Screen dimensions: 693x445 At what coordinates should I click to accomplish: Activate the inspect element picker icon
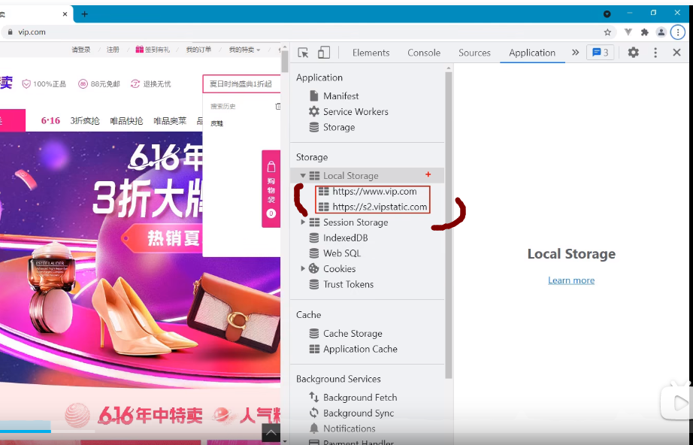(303, 53)
